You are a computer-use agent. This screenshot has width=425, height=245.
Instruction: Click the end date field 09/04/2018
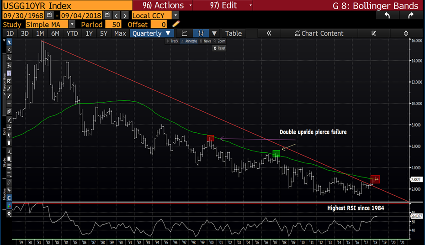(81, 16)
